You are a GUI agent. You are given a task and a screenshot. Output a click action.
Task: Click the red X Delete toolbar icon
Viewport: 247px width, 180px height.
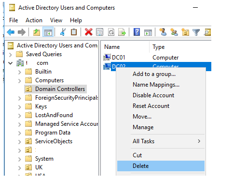pyautogui.click(x=89, y=32)
